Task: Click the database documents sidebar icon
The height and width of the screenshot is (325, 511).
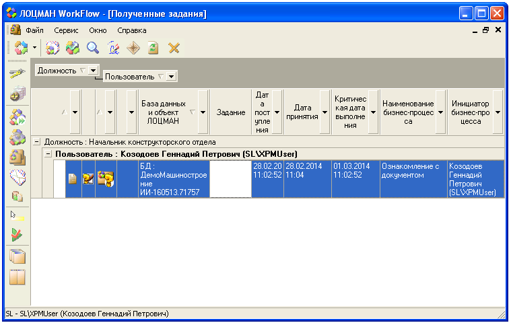Action: (x=18, y=196)
